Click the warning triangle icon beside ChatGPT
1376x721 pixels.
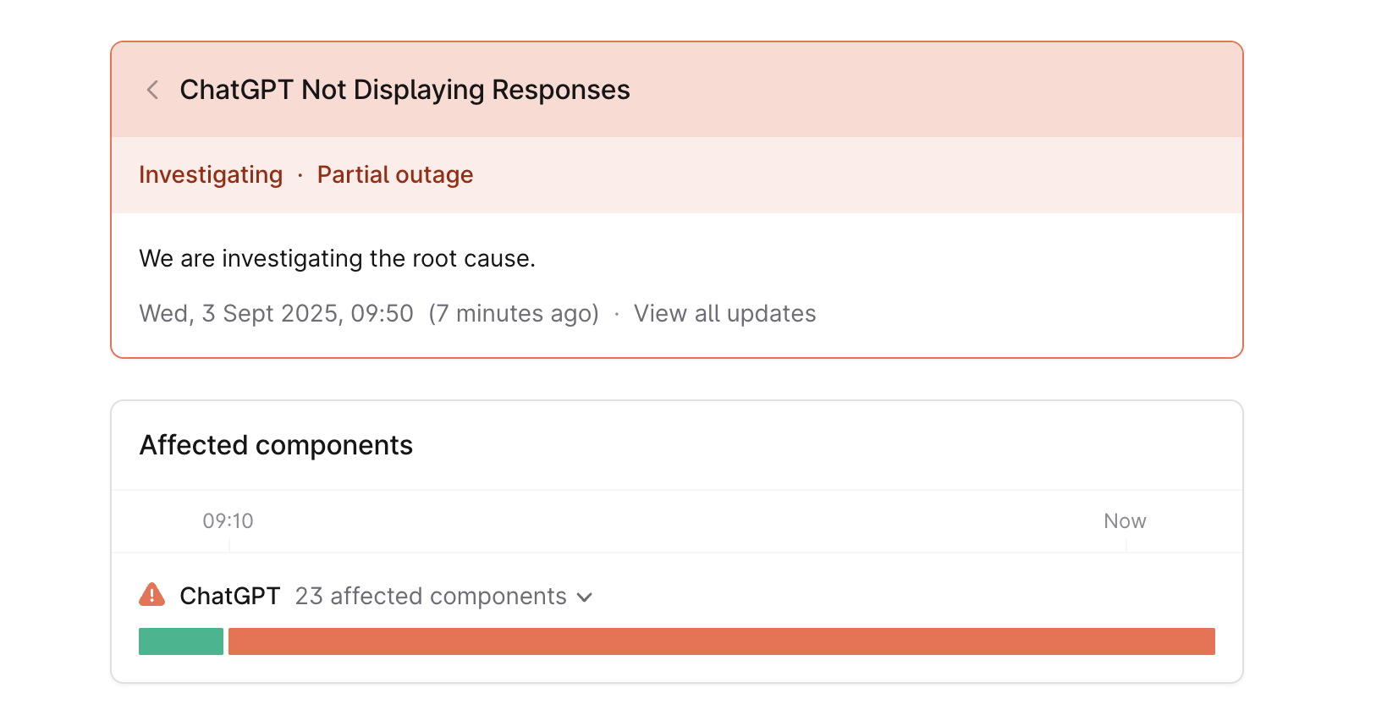(151, 595)
